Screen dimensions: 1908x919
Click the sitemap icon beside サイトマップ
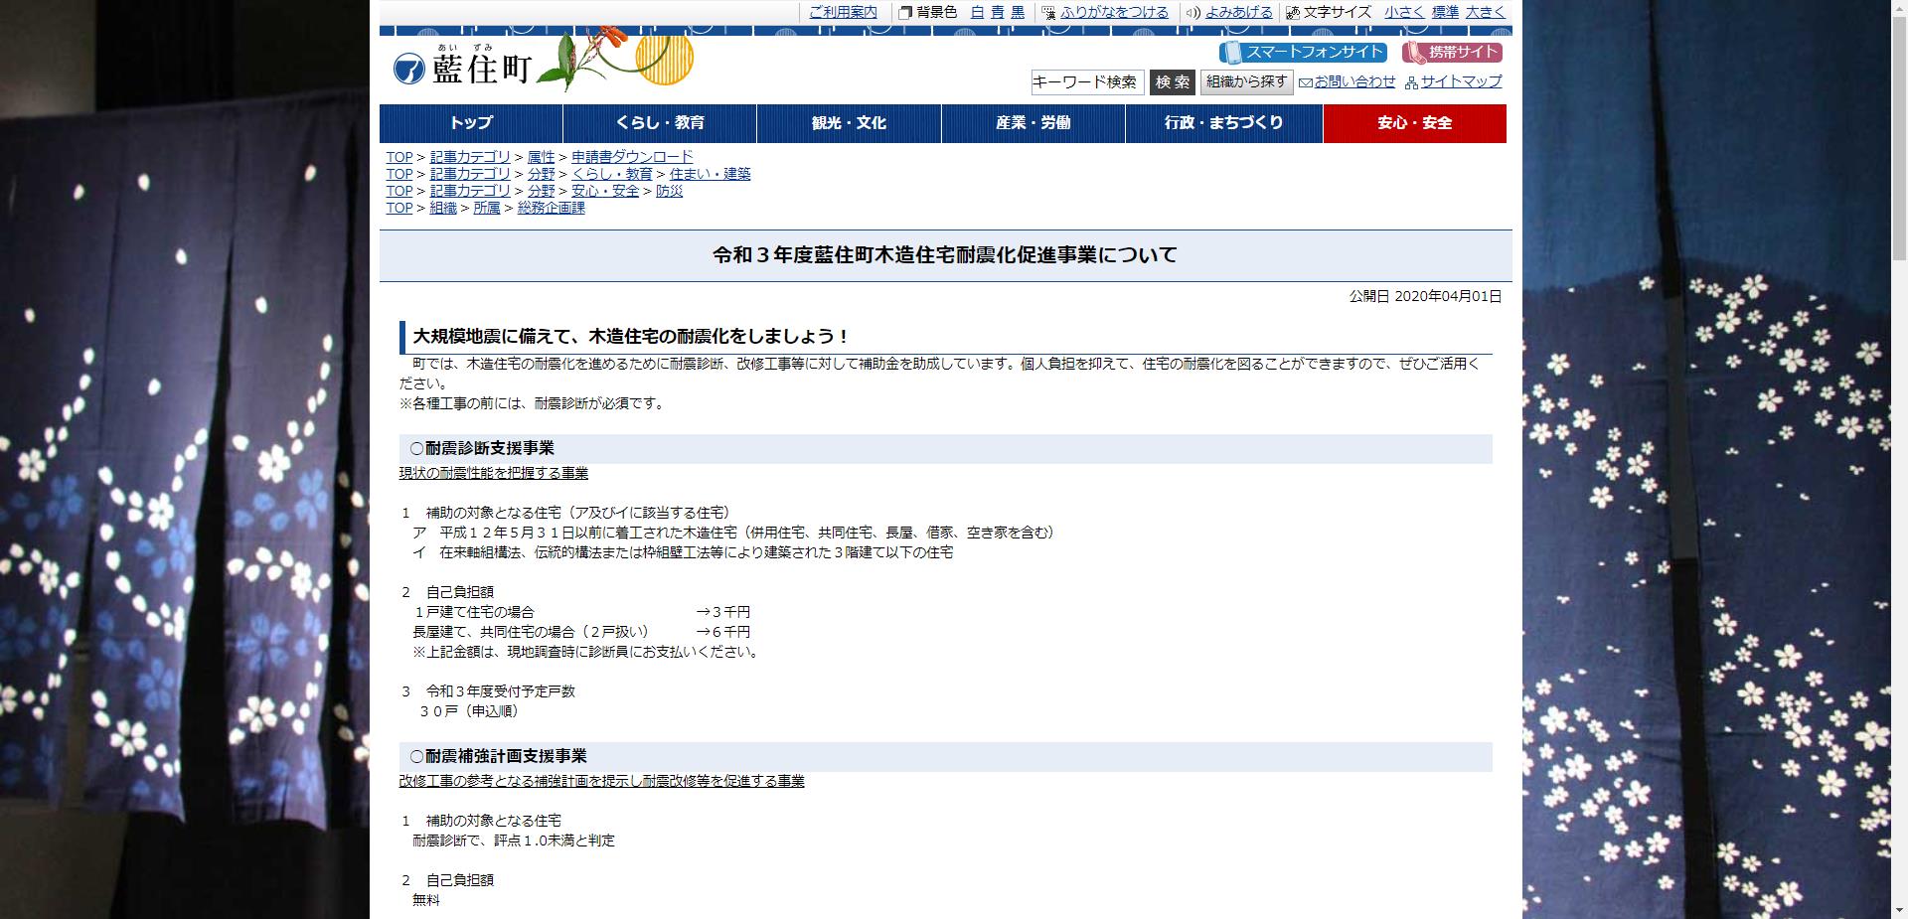(1411, 82)
